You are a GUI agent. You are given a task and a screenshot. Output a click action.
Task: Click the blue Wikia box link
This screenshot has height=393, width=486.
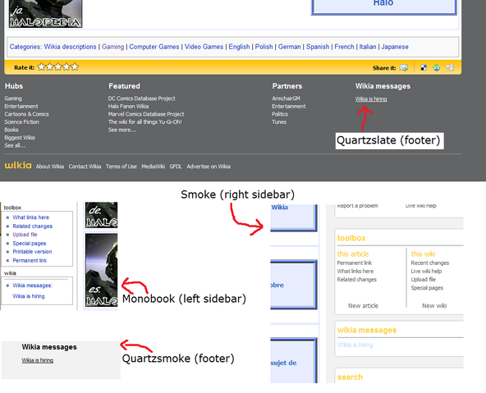(x=294, y=217)
